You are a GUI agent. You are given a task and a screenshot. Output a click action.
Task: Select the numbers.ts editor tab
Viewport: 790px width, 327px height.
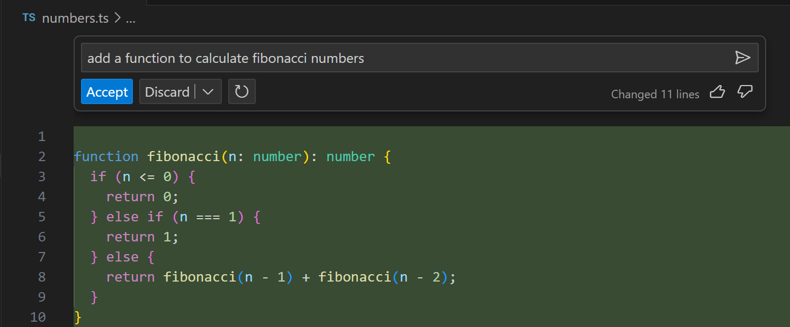(75, 17)
